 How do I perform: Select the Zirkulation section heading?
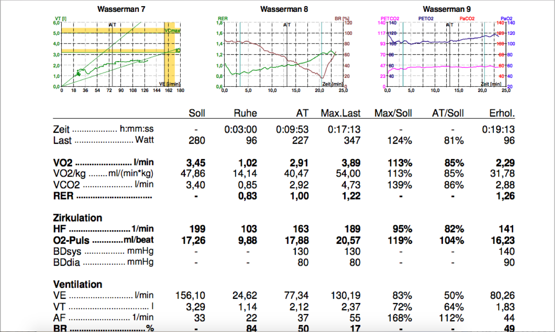click(x=78, y=218)
